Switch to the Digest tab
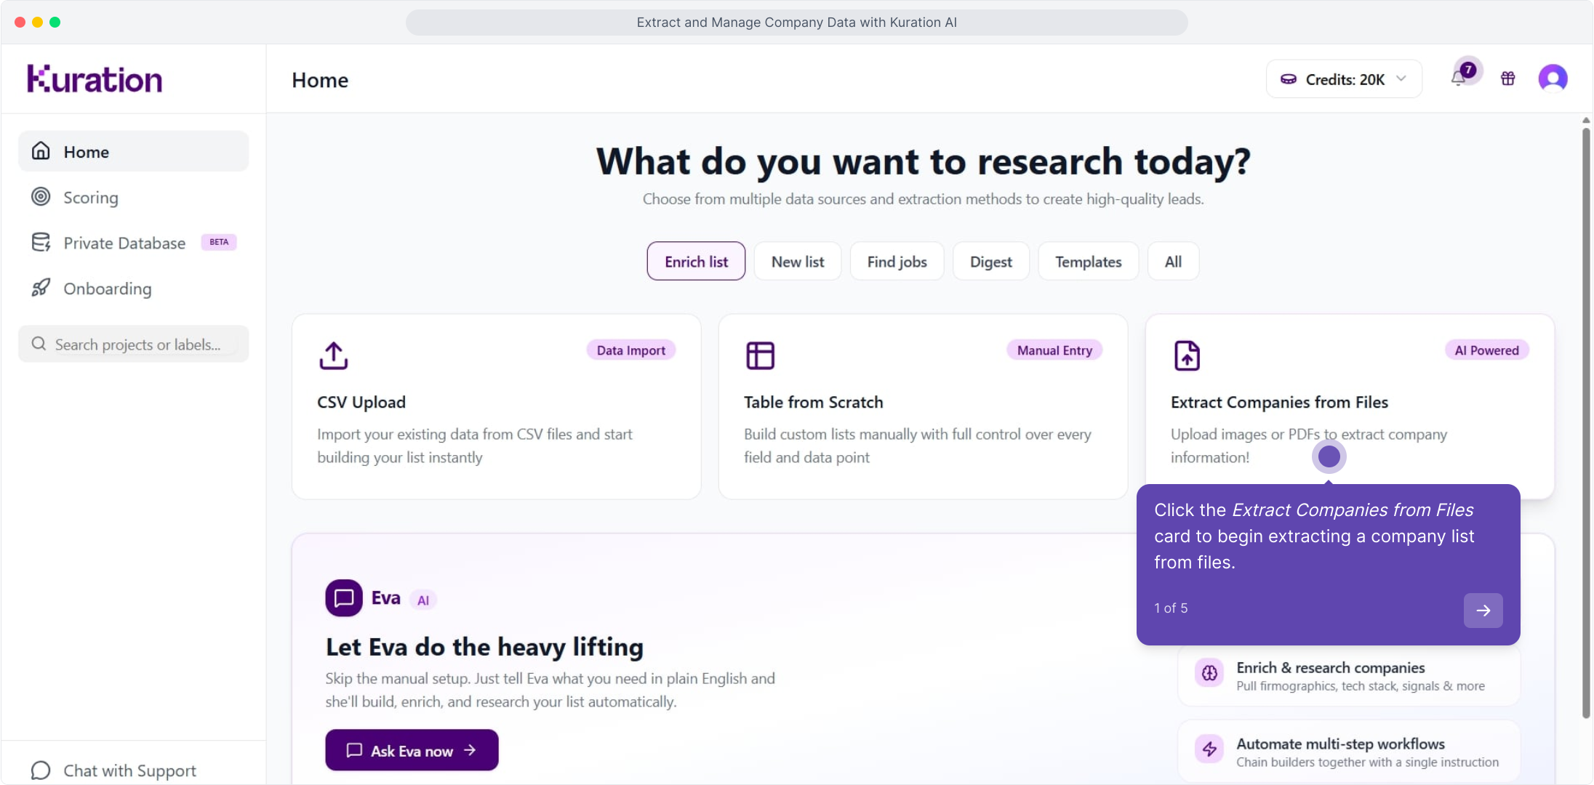The height and width of the screenshot is (785, 1594). [x=990, y=261]
